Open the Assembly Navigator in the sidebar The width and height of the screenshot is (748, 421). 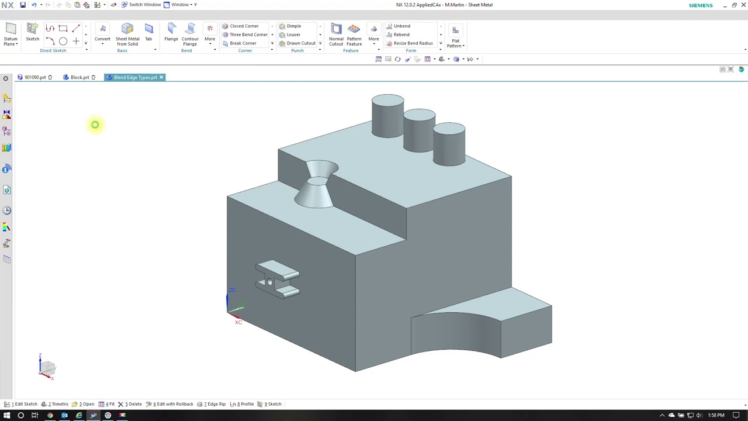[6, 98]
